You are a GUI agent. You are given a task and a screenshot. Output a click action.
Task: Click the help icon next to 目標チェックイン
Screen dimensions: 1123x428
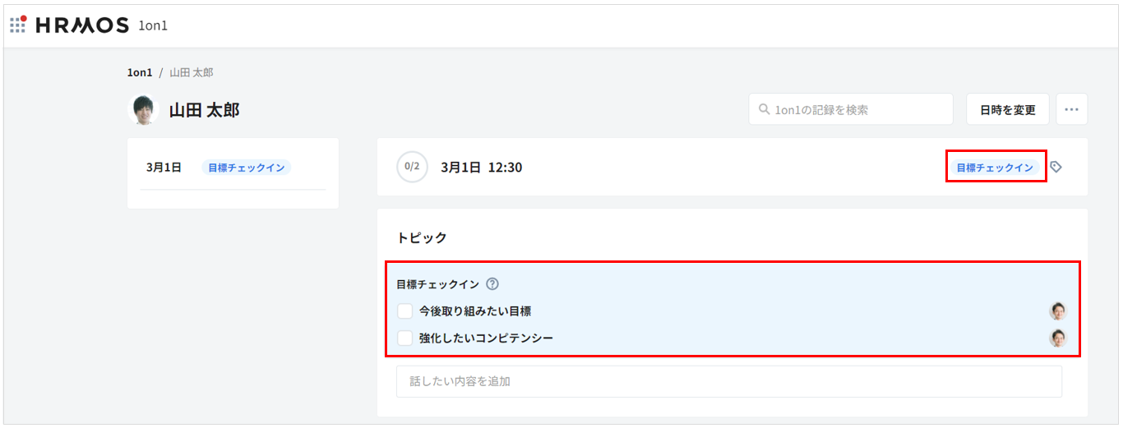(x=492, y=284)
